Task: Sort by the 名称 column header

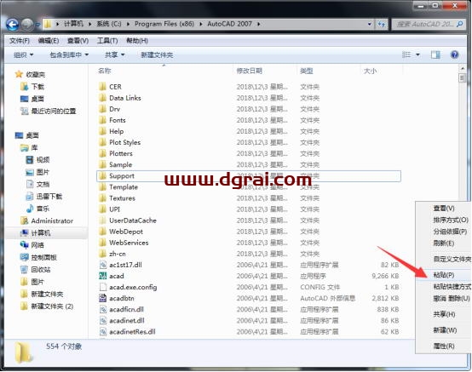Action: 105,71
